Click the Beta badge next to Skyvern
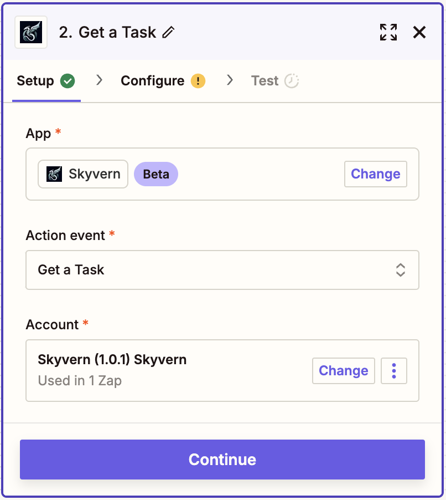The width and height of the screenshot is (446, 500). tap(156, 174)
